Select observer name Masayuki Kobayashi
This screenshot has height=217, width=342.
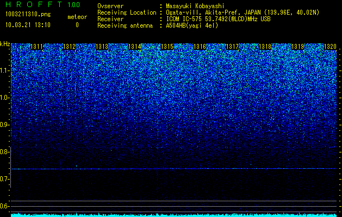click(x=195, y=6)
